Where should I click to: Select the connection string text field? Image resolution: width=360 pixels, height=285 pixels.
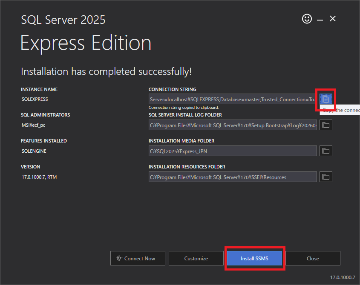point(233,99)
